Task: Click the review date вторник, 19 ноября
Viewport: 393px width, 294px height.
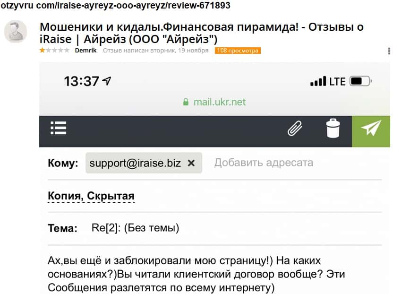Action: coord(179,51)
